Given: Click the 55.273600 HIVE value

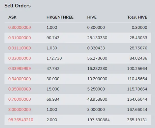Looking at the screenshot, I should tap(97, 58).
